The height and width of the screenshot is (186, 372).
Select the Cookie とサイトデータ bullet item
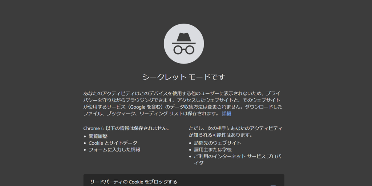(113, 143)
